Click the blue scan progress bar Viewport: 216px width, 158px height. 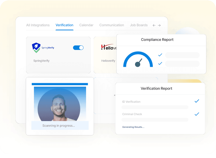(x=60, y=84)
